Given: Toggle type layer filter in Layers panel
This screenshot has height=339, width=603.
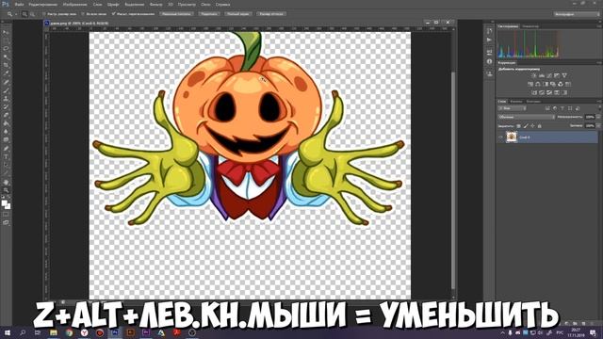Looking at the screenshot, I should (562, 108).
